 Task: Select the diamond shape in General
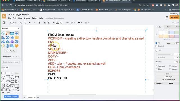click(3, 81)
